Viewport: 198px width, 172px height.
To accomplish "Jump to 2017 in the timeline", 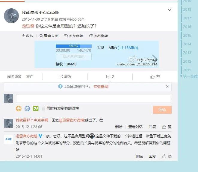I will pyautogui.click(x=187, y=18).
